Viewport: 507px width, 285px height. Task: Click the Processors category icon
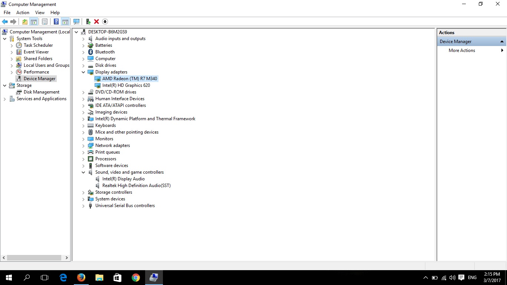click(x=91, y=159)
